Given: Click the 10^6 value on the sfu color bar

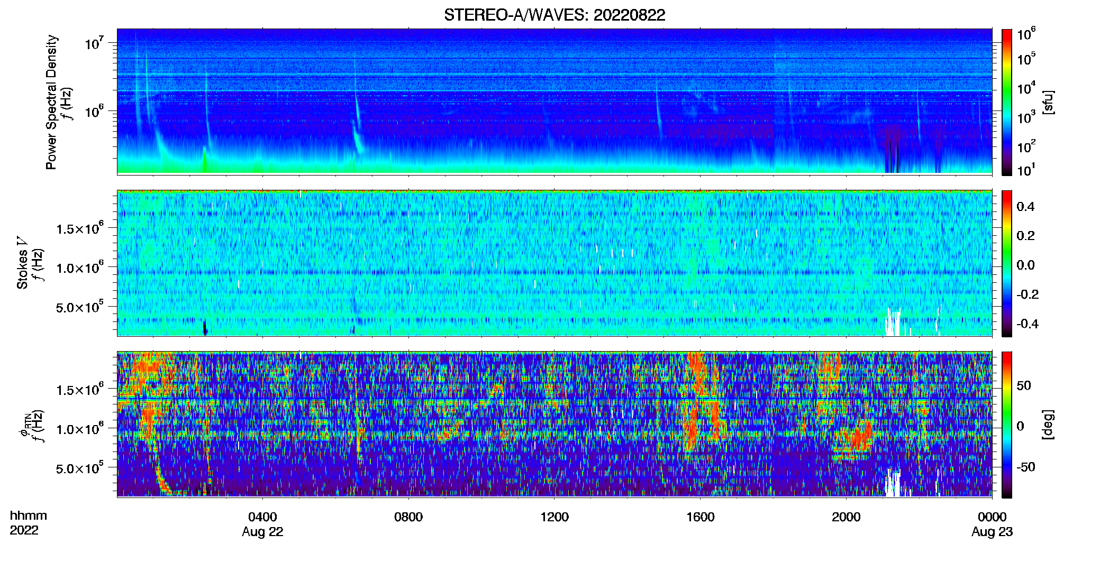Looking at the screenshot, I should click(1026, 34).
